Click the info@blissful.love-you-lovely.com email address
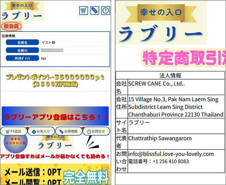This screenshot has width=226, height=185. (x=171, y=154)
